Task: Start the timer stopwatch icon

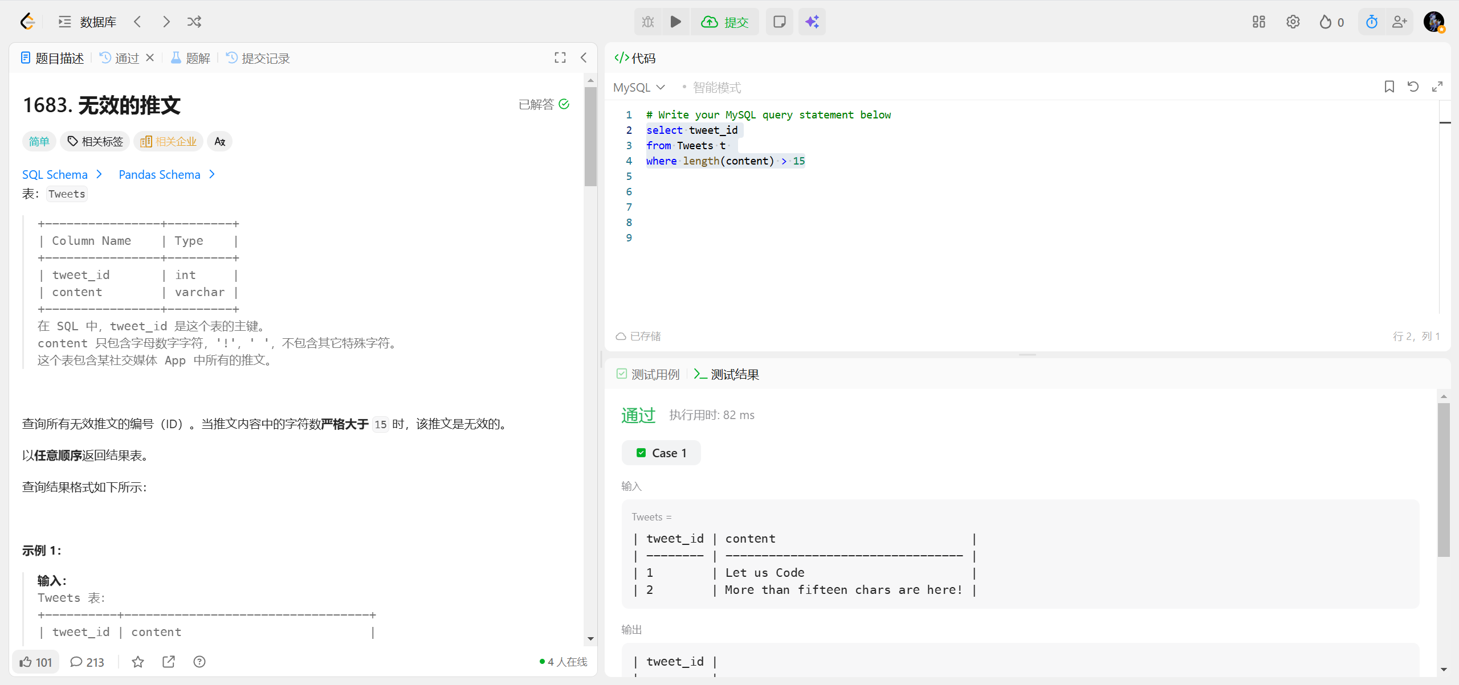Action: pos(1371,22)
